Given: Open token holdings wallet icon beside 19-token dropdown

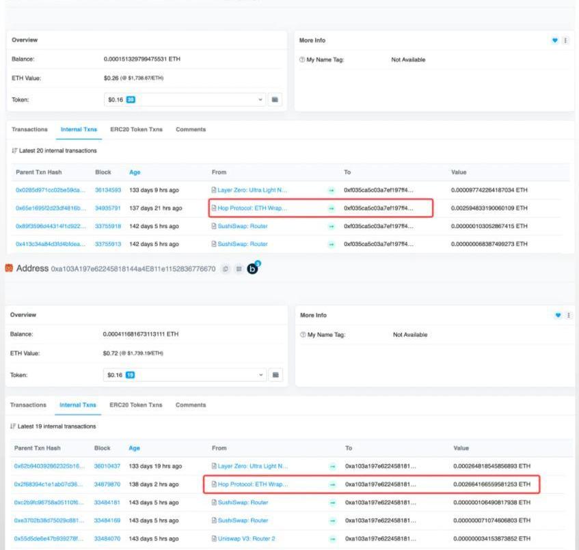Looking at the screenshot, I should click(x=276, y=375).
